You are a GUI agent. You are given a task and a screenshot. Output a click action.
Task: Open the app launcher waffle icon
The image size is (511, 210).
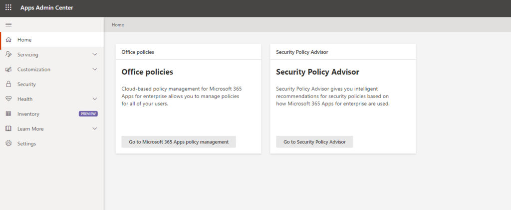click(8, 7)
